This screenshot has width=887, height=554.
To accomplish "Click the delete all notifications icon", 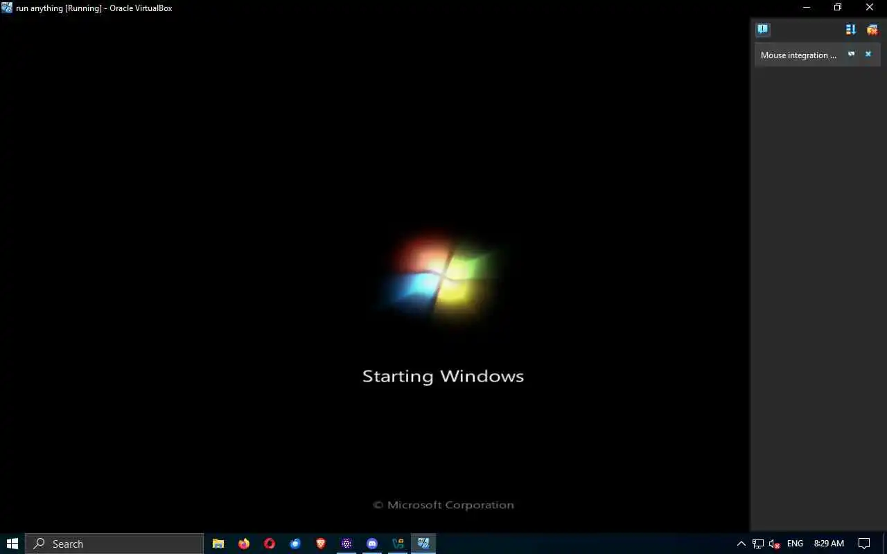I will (872, 29).
